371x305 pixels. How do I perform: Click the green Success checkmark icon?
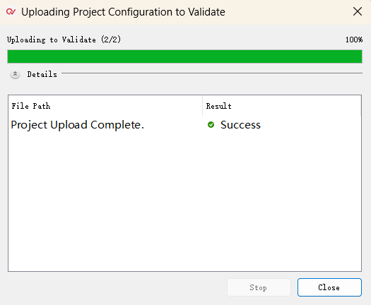211,124
